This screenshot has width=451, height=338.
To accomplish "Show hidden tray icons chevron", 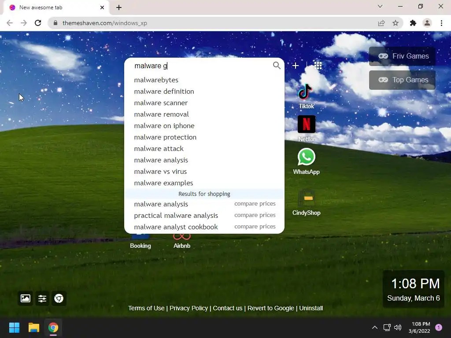I will [374, 327].
